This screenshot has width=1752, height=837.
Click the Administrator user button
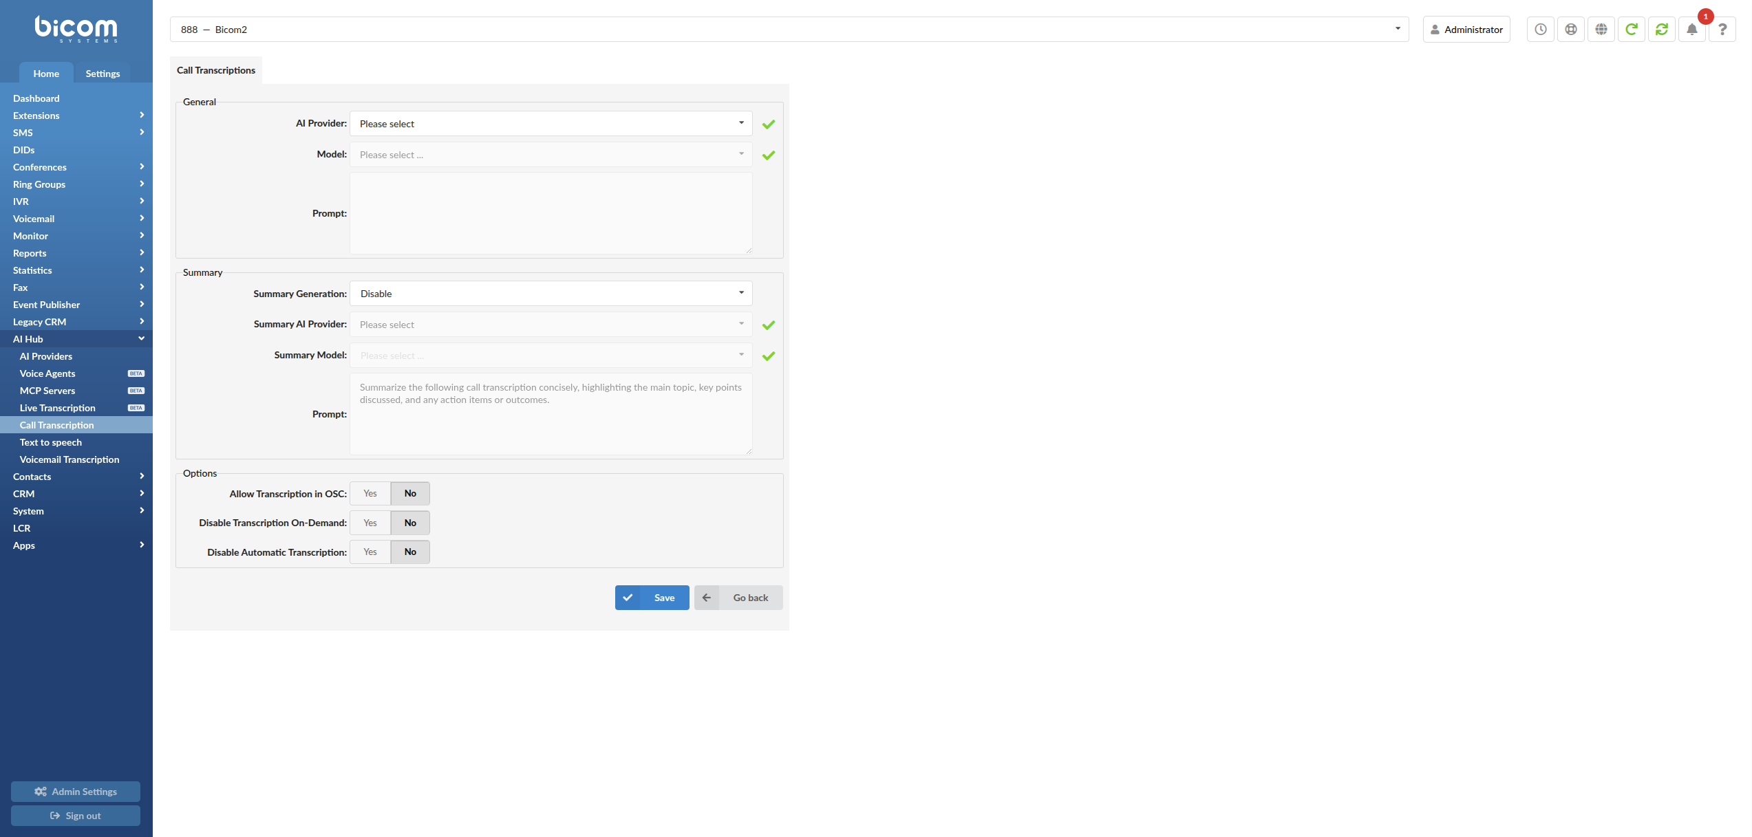click(x=1466, y=30)
